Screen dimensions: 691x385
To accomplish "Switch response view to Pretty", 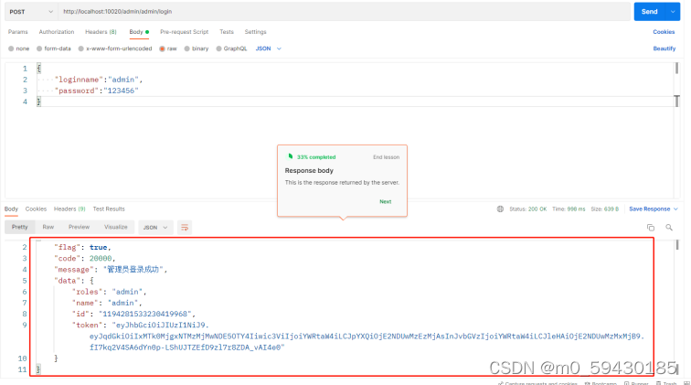I will tap(20, 227).
